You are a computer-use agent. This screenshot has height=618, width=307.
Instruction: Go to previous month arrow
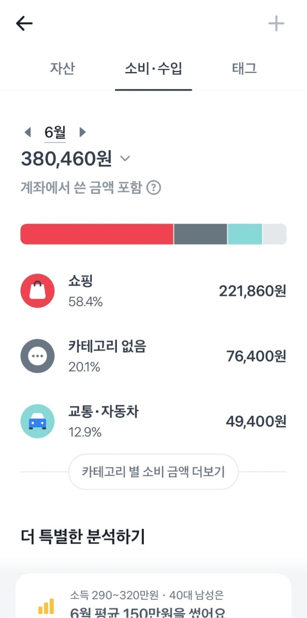(28, 132)
